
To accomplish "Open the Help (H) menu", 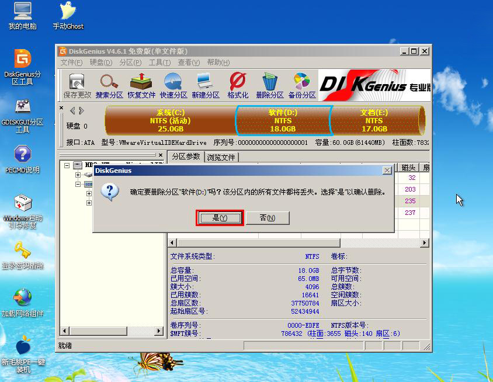I will click(x=218, y=62).
